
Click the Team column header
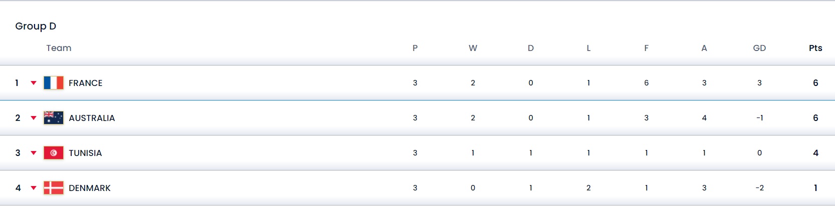point(59,48)
